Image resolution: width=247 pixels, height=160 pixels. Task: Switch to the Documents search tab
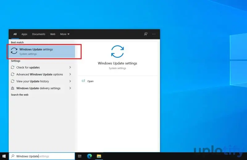click(39, 34)
